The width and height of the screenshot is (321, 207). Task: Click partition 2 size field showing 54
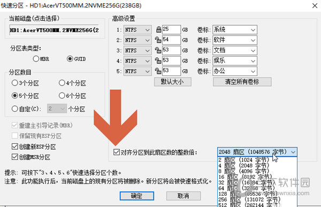[x=171, y=40]
